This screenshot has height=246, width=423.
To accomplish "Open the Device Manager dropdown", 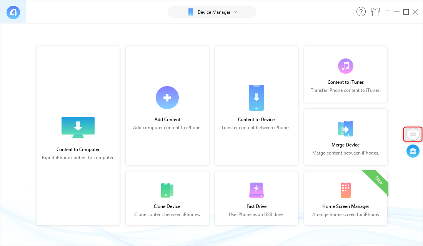I will click(x=212, y=12).
